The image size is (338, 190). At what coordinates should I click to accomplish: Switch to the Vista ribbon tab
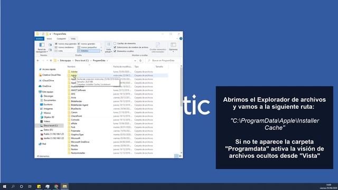(x=73, y=39)
